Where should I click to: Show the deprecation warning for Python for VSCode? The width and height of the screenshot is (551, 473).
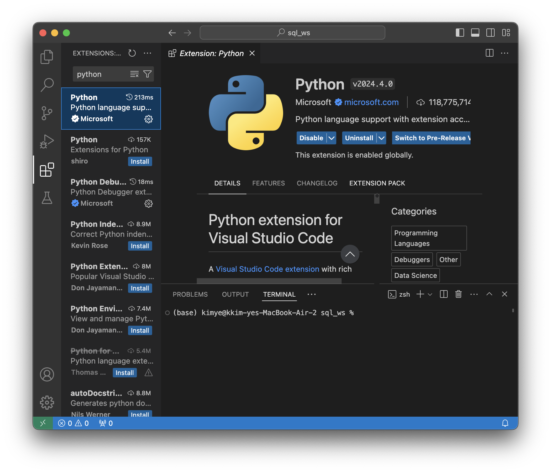pos(149,373)
